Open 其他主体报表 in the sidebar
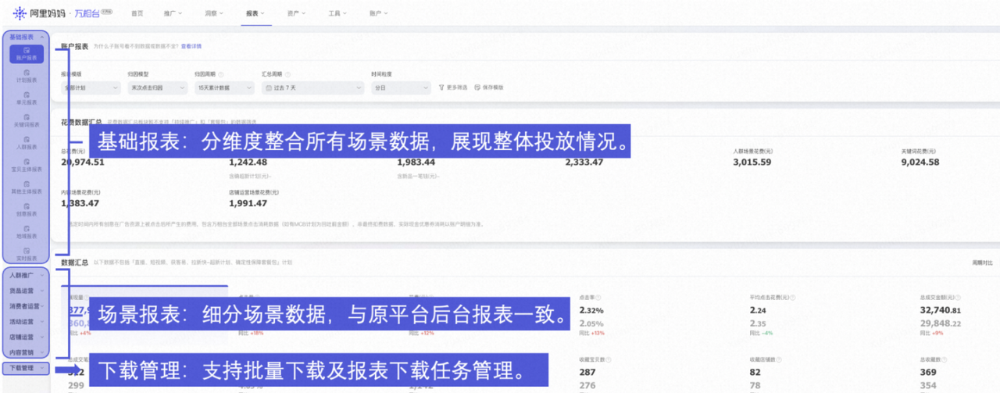This screenshot has height=393, width=1000. 27,187
